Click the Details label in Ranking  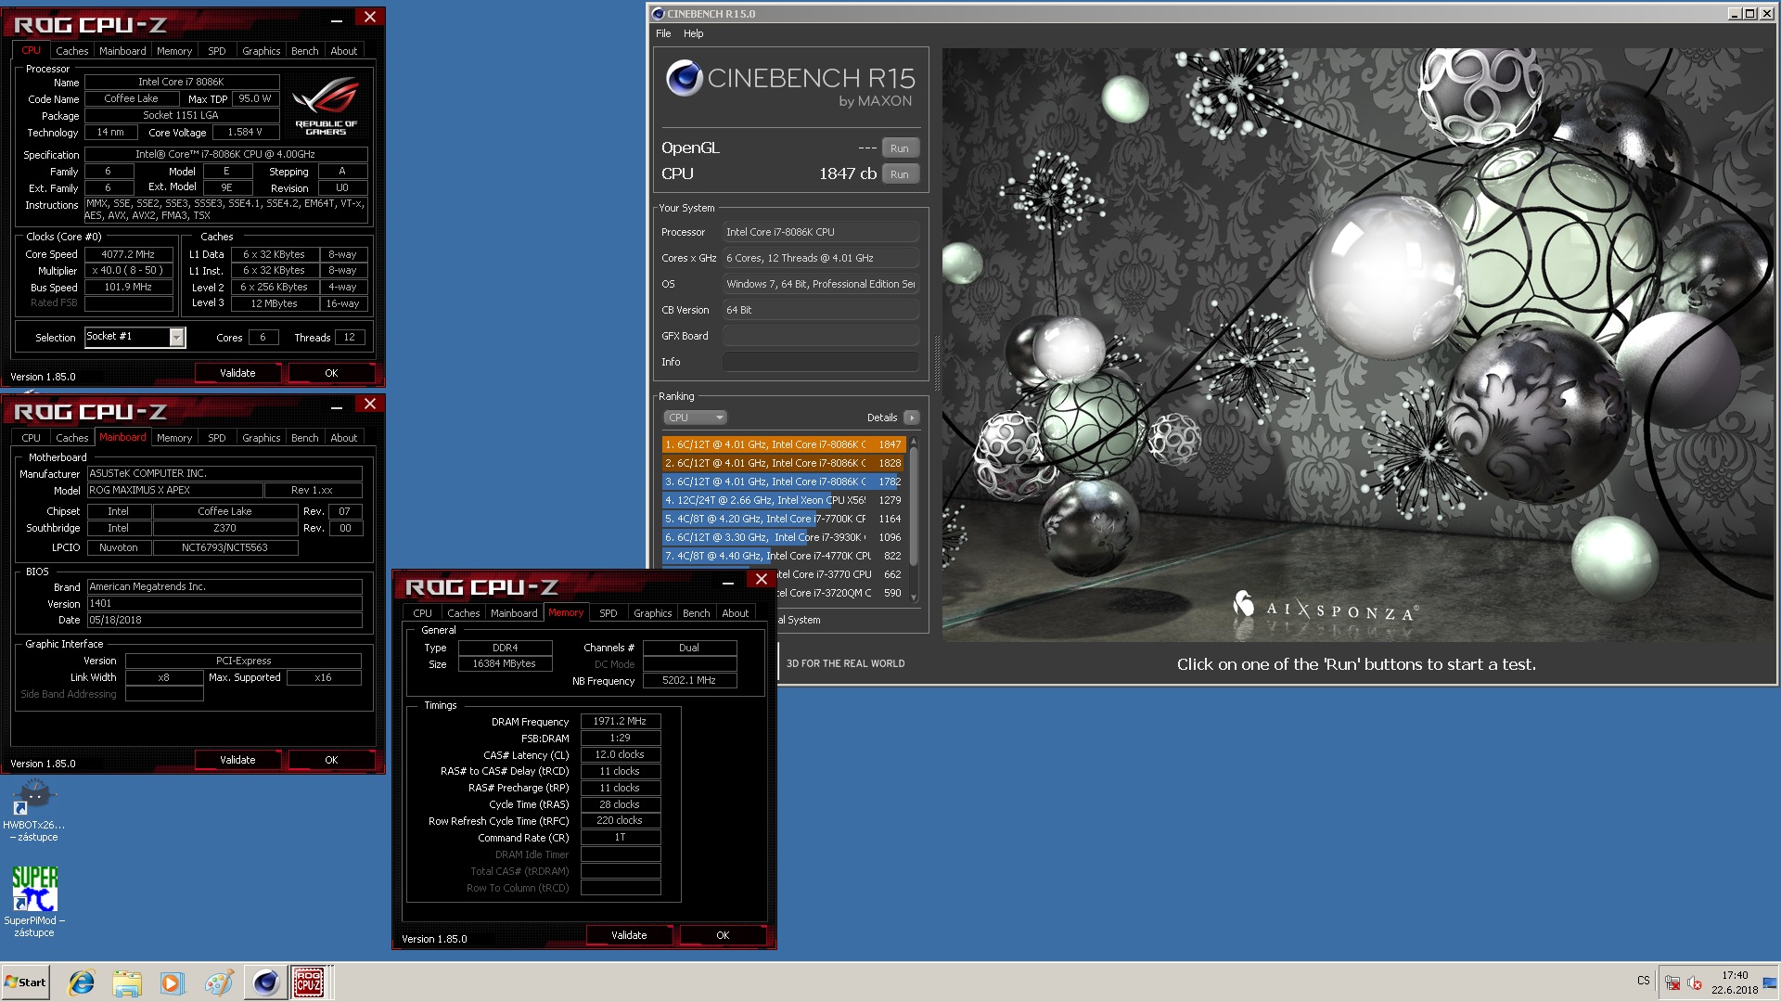(882, 417)
